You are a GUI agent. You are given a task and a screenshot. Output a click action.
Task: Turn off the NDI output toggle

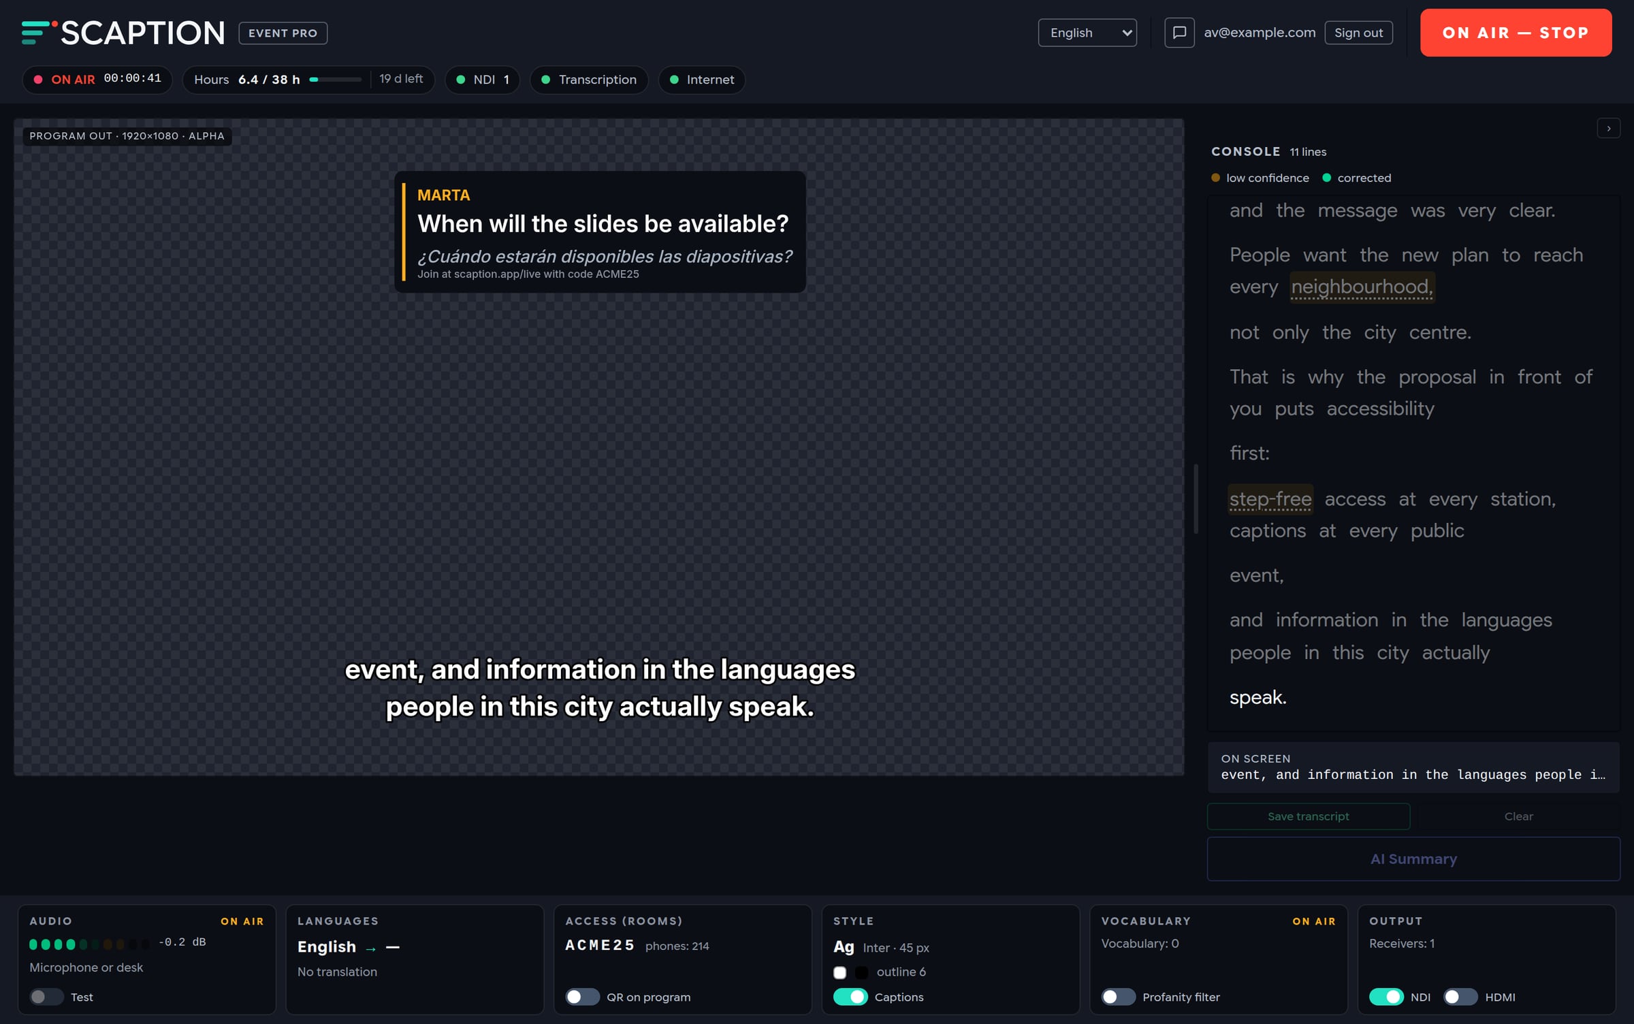click(1386, 997)
